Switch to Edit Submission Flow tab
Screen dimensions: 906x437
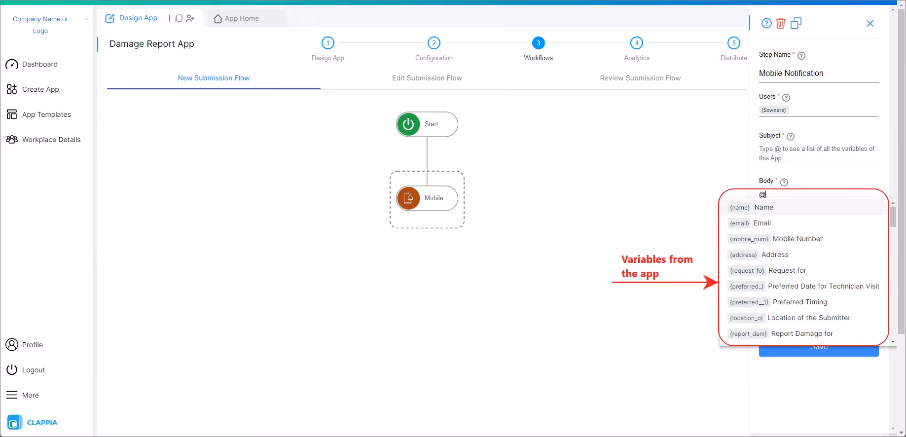(x=427, y=78)
